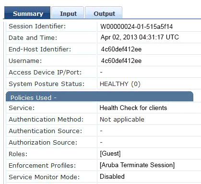The height and width of the screenshot is (184, 201).
Task: Select the Session Identifier value W00000024-01-515a5f14
Action: pyautogui.click(x=137, y=26)
